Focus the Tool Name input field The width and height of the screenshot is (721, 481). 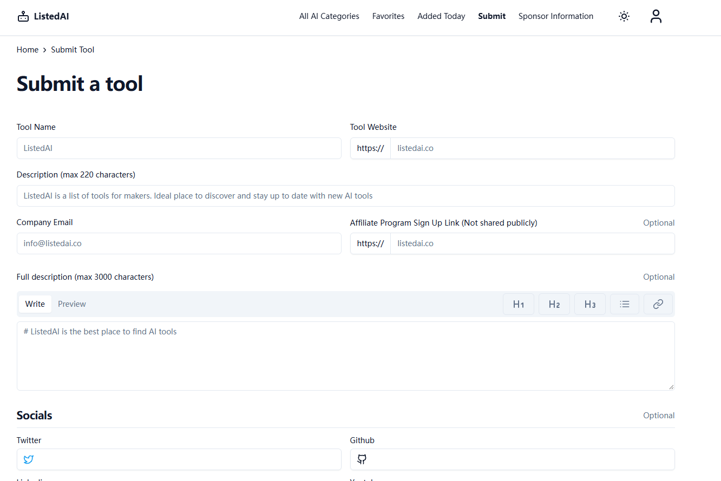[x=179, y=148]
